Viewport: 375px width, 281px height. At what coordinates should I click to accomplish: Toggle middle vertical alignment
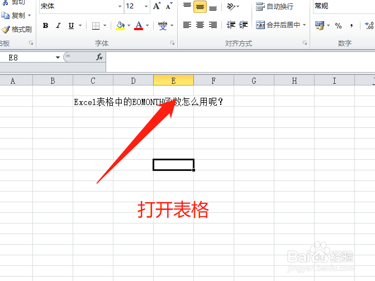(200, 7)
